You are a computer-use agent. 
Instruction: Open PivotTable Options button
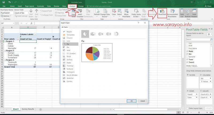6,16
